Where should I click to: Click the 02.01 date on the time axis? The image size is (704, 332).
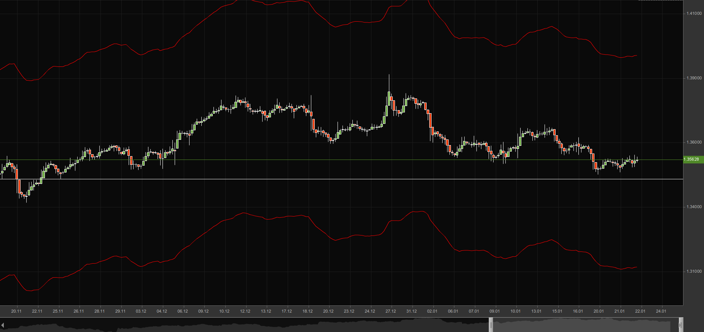pyautogui.click(x=432, y=311)
